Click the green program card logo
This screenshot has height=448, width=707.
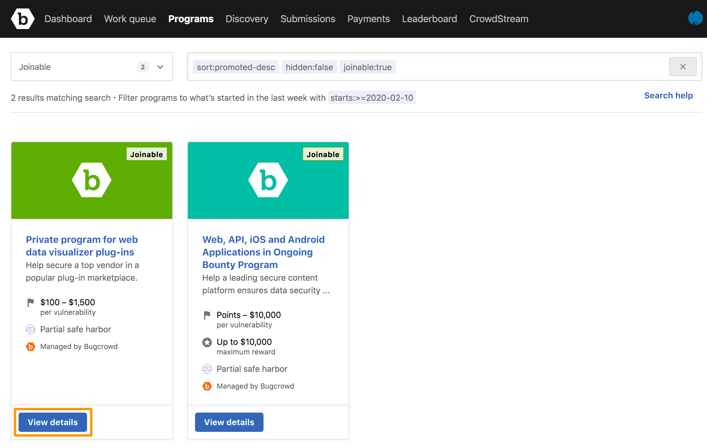[x=92, y=180]
